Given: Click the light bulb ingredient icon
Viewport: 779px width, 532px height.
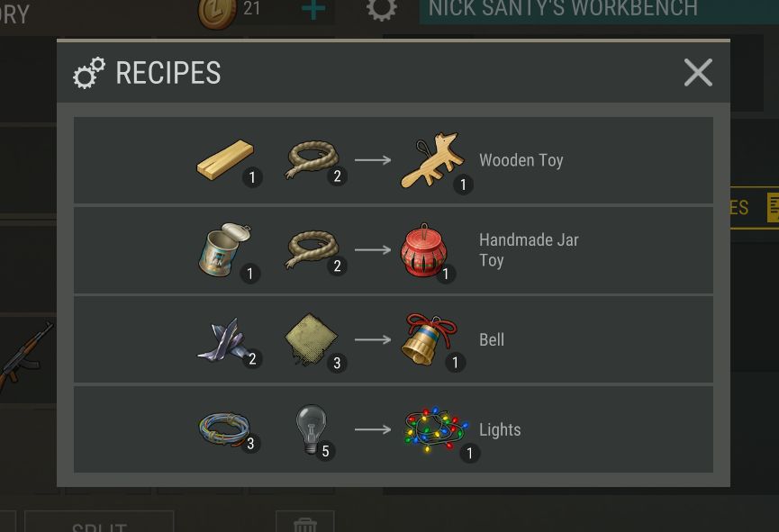Looking at the screenshot, I should [312, 428].
